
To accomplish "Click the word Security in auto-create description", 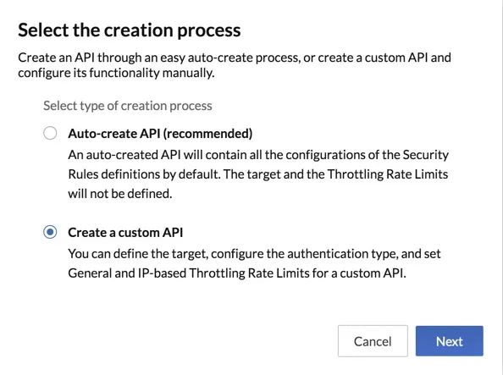I will point(426,155).
